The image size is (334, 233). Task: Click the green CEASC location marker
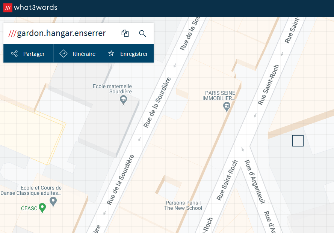point(42,208)
